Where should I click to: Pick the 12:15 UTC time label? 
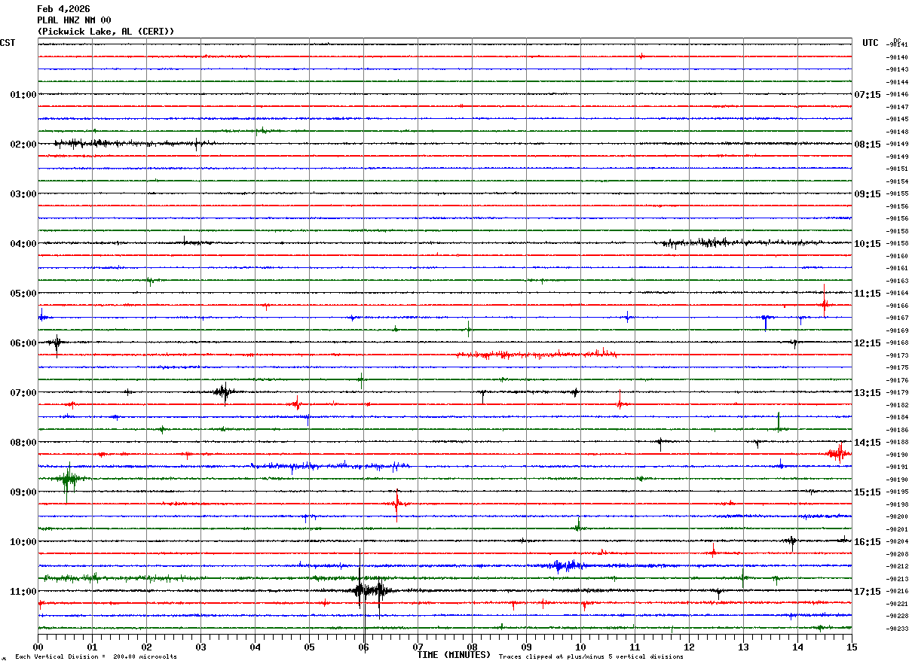(x=868, y=343)
